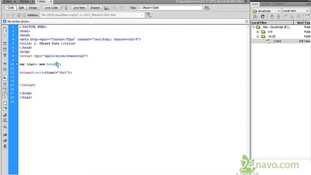
Task: Click the Remove Comment icon
Action: pyautogui.click(x=5, y=109)
